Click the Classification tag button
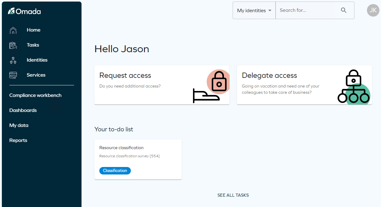The width and height of the screenshot is (381, 207). point(115,171)
